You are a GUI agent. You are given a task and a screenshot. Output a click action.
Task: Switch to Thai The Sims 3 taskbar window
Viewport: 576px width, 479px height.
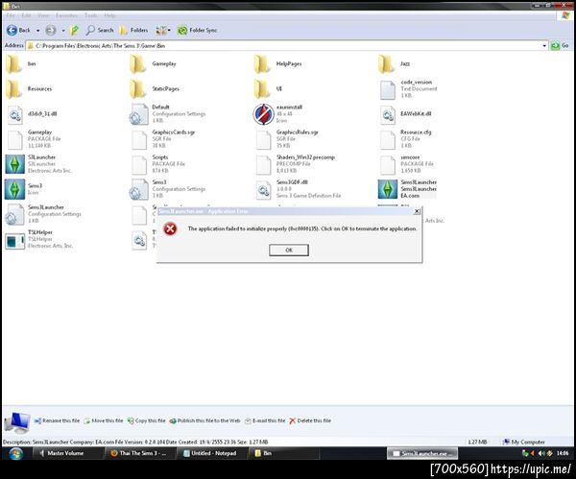click(x=139, y=453)
